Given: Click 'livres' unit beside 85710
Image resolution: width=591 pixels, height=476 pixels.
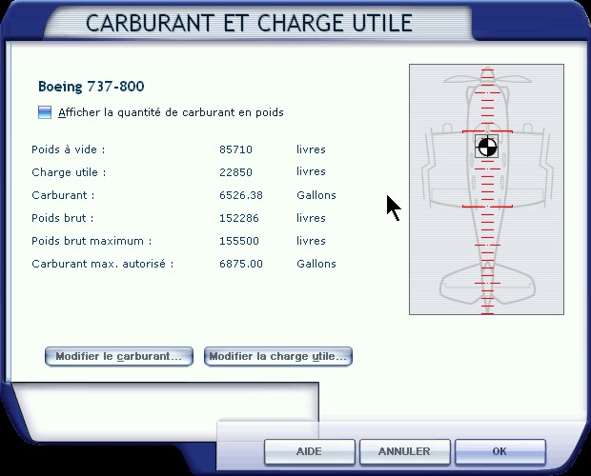Looking at the screenshot, I should [311, 149].
